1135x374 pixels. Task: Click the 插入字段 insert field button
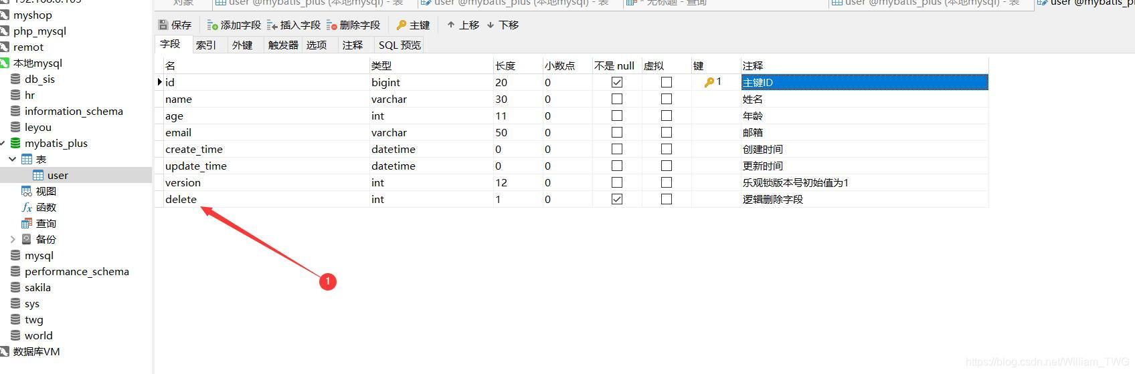click(x=294, y=25)
